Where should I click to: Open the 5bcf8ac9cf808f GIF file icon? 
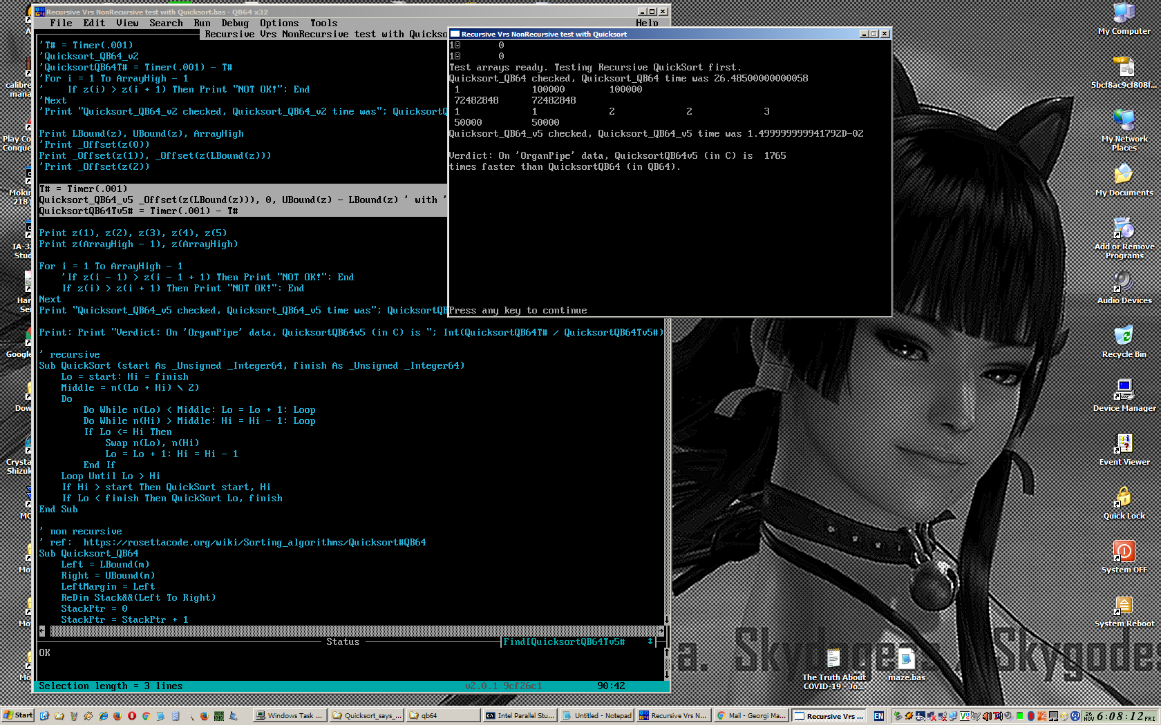tap(1124, 73)
